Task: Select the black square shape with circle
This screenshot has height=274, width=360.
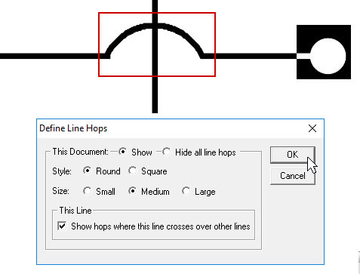Action: pyautogui.click(x=324, y=52)
